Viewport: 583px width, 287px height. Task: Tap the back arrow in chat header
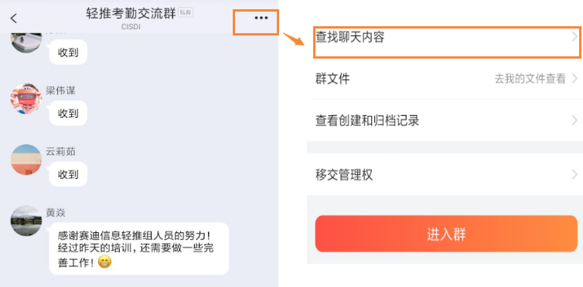tap(14, 19)
